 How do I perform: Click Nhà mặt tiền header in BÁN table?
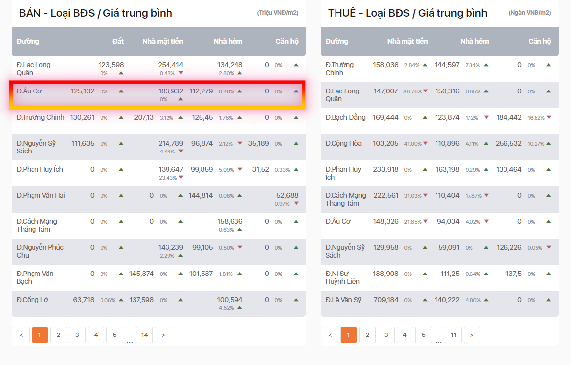[x=163, y=41]
